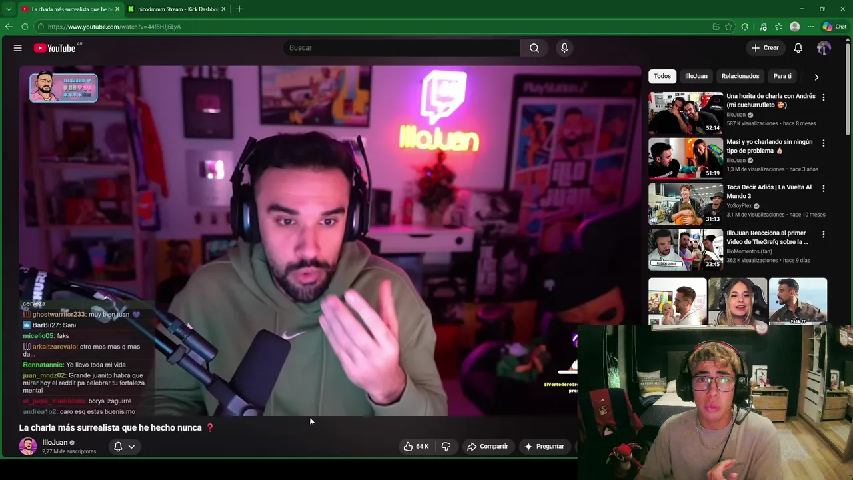
Task: Expand subscription options chevron next to bell
Action: 131,447
